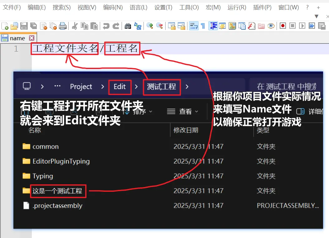Image resolution: width=329 pixels, height=238 pixels.
Task: Open Find with the binoculars icon
Action: coord(128,26)
